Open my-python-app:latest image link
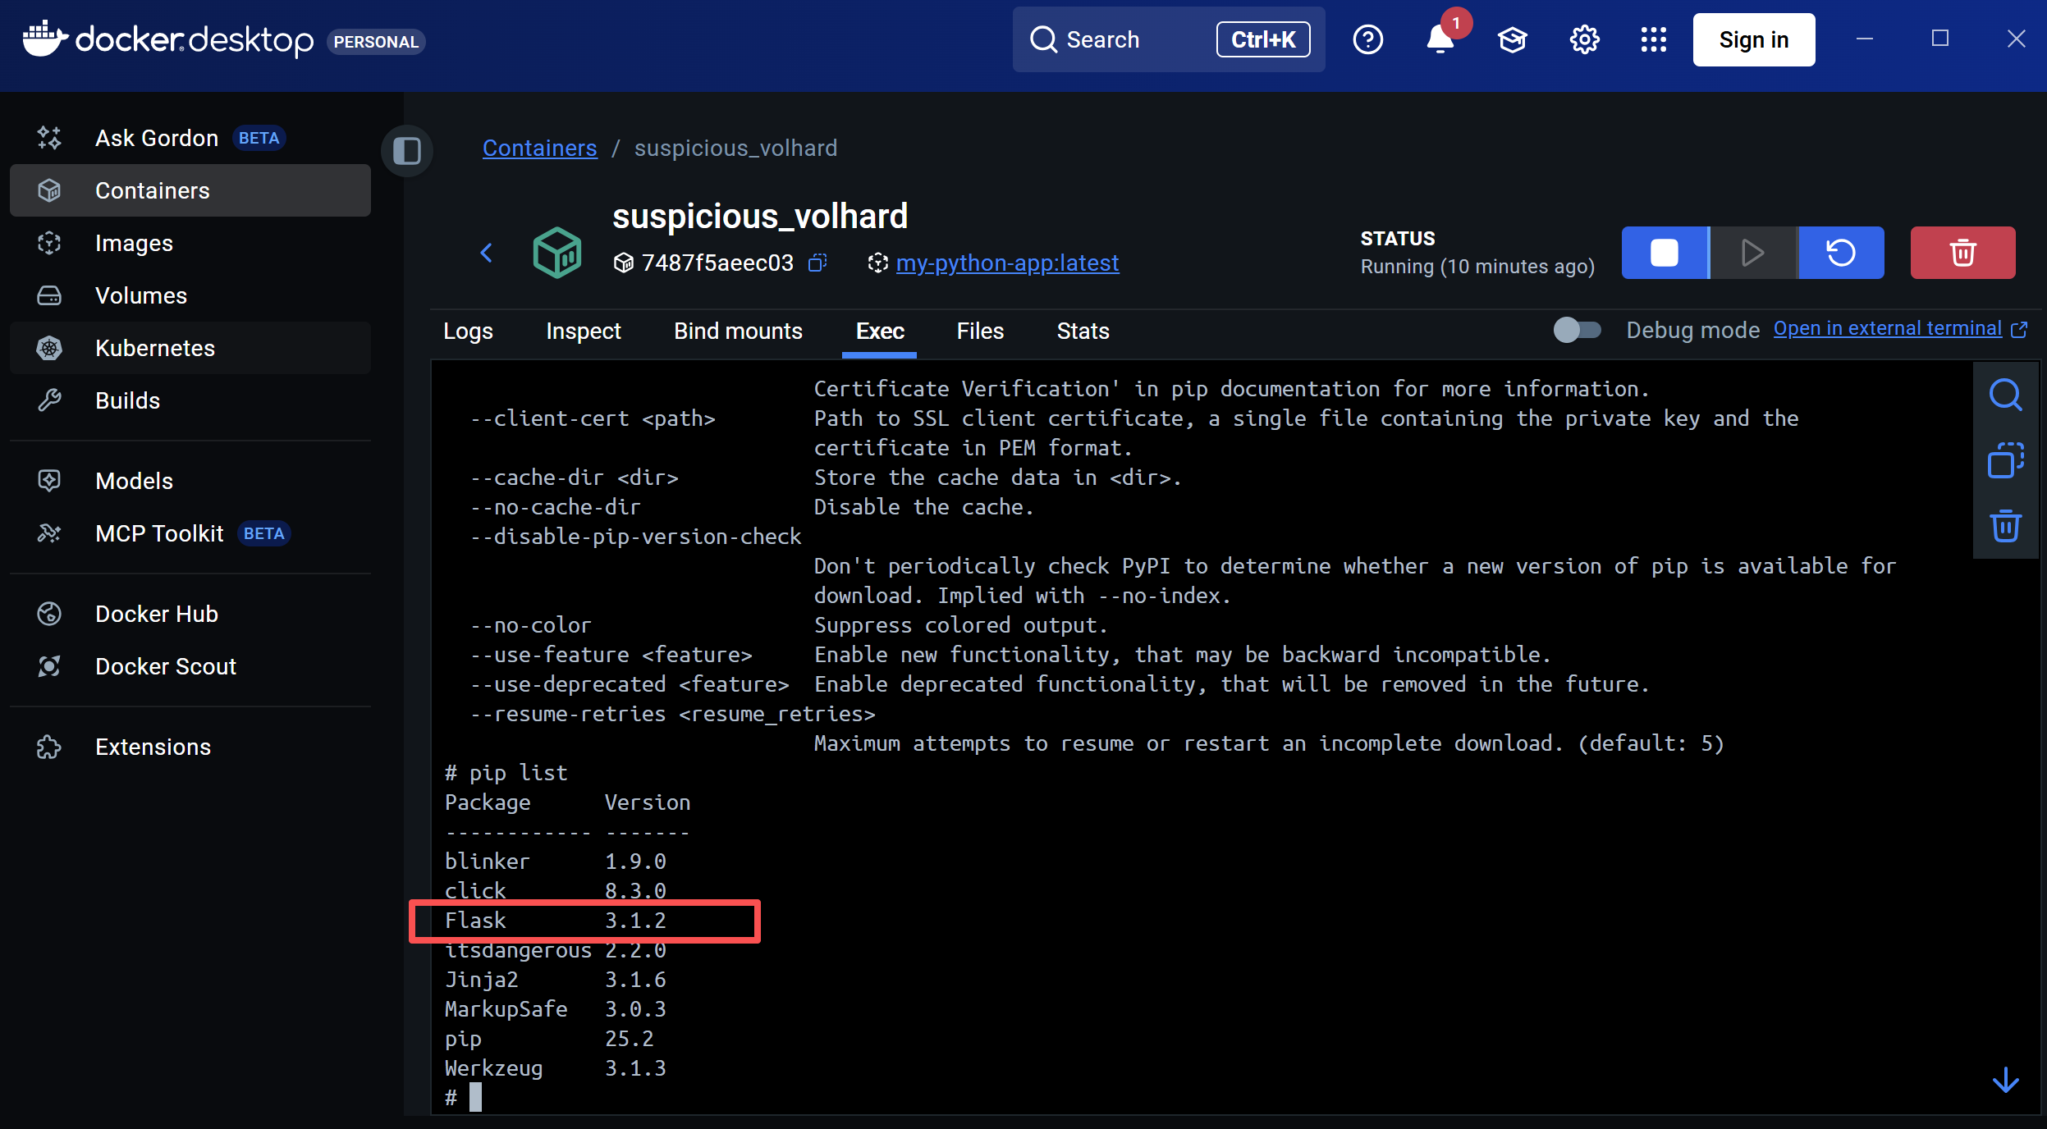The height and width of the screenshot is (1129, 2047). 1007,263
